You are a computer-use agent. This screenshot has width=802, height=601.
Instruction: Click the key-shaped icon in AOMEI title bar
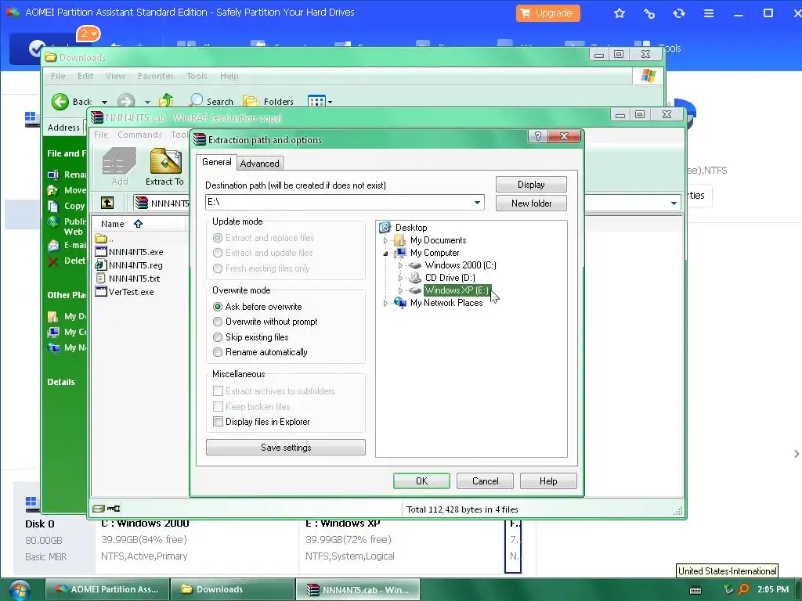coord(649,13)
